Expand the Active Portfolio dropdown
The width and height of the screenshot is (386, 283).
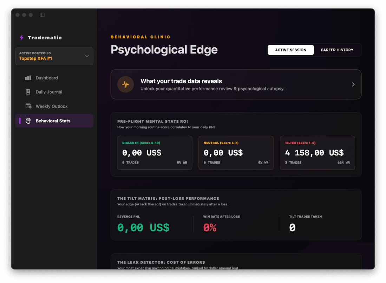click(54, 56)
